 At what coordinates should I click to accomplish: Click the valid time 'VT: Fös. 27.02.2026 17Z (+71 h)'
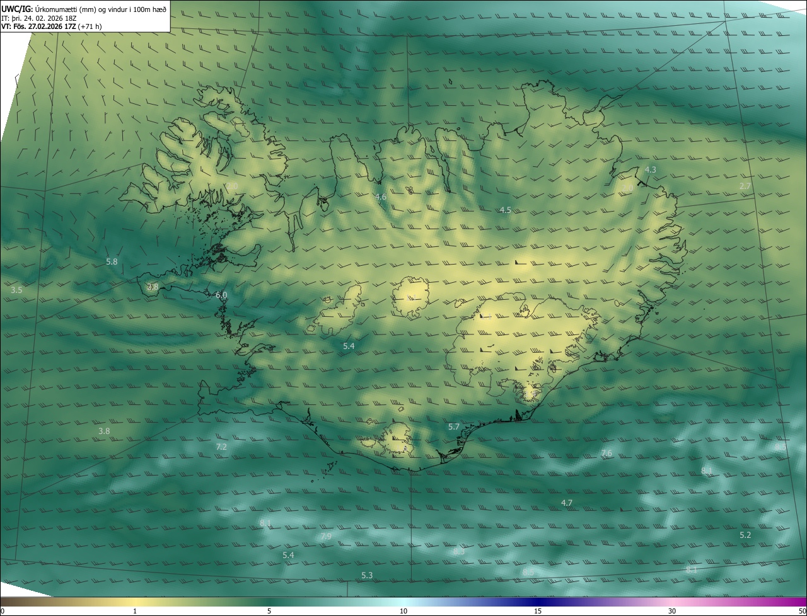[x=52, y=26]
